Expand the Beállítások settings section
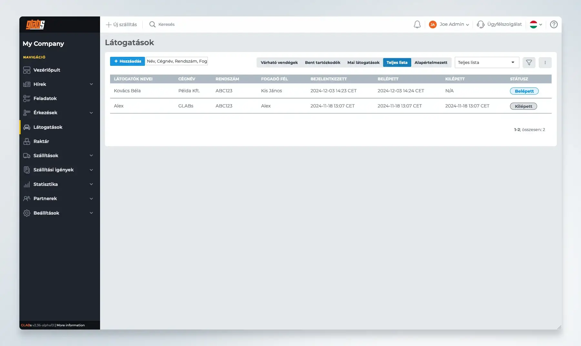Viewport: 581px width, 346px height. coord(91,213)
